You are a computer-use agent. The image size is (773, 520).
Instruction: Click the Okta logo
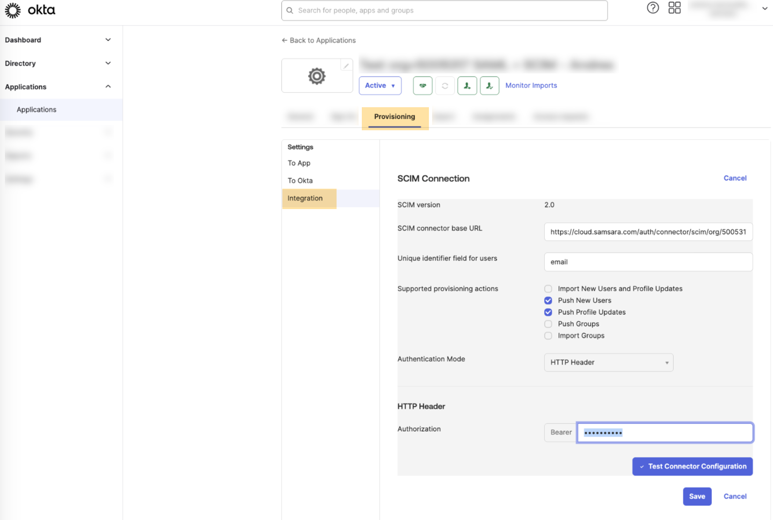tap(30, 10)
